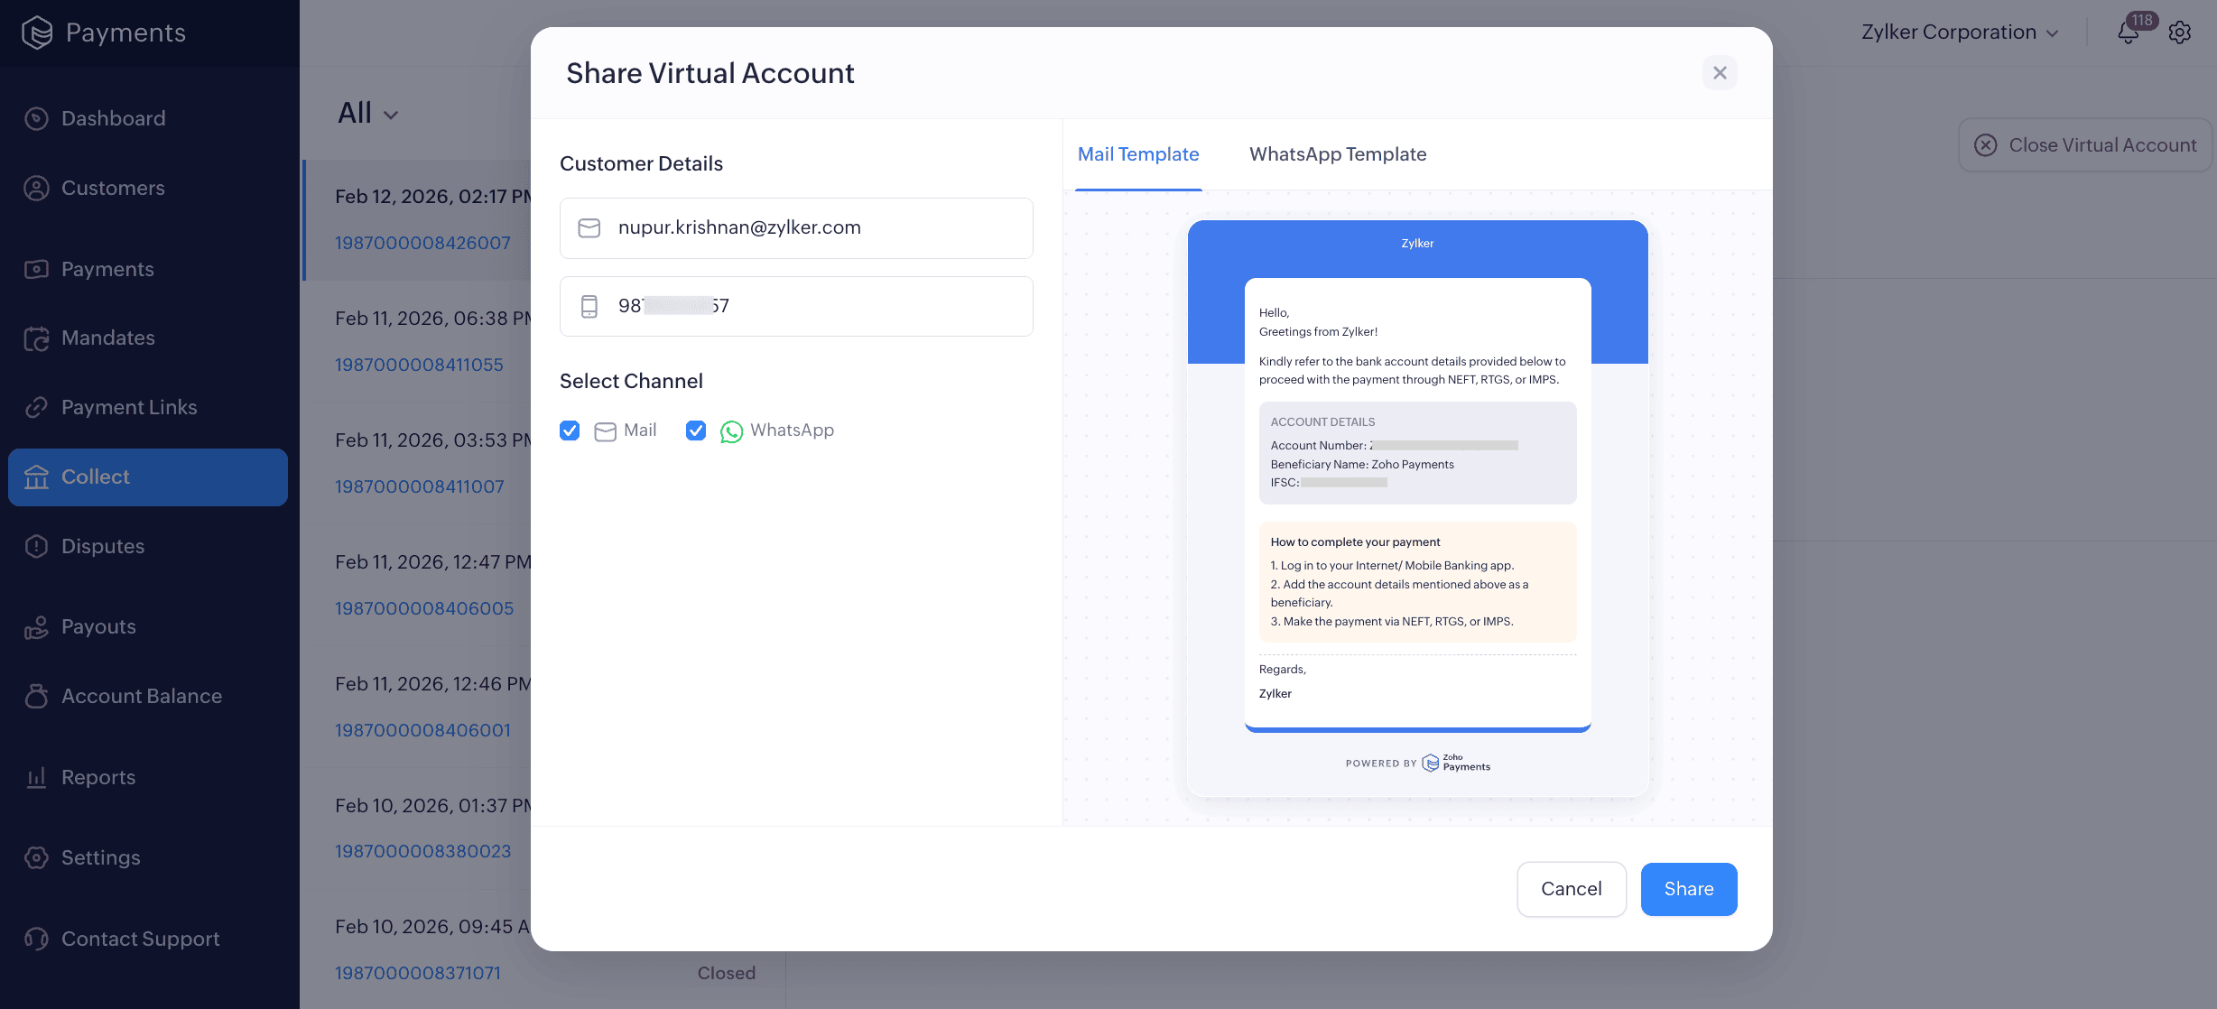Click the Mandates sidebar icon
The height and width of the screenshot is (1009, 2217).
pyautogui.click(x=36, y=338)
